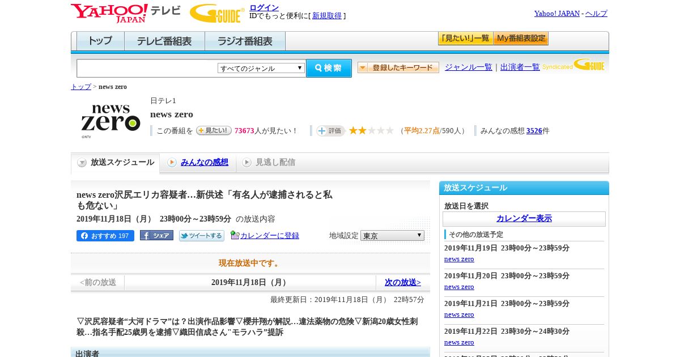Open the 登録したキーワード dropdown button
The image size is (680, 357).
tap(398, 67)
